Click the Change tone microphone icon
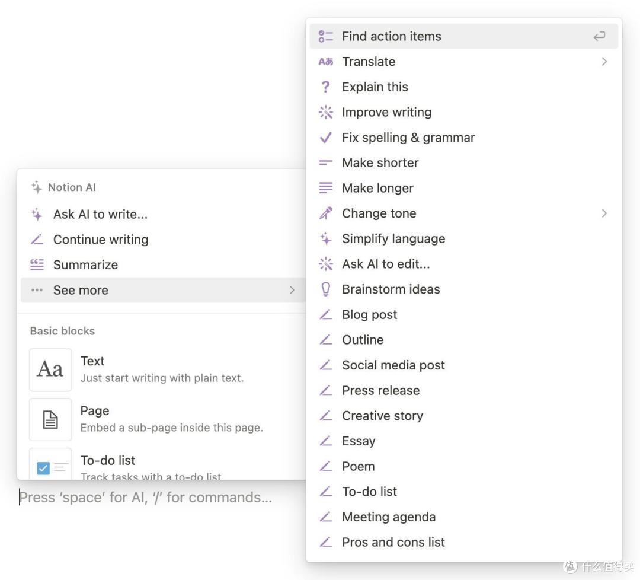This screenshot has height=580, width=640. pyautogui.click(x=326, y=213)
